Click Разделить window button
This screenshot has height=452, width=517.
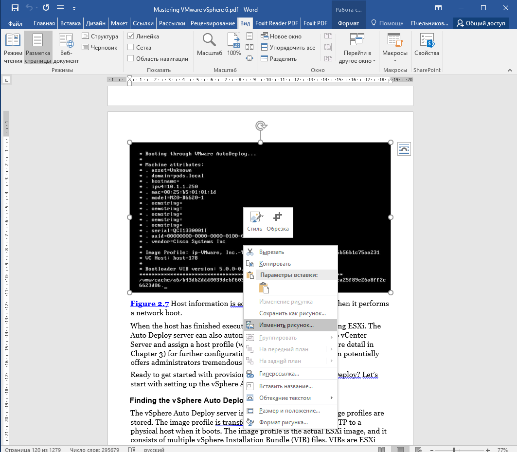pyautogui.click(x=279, y=59)
